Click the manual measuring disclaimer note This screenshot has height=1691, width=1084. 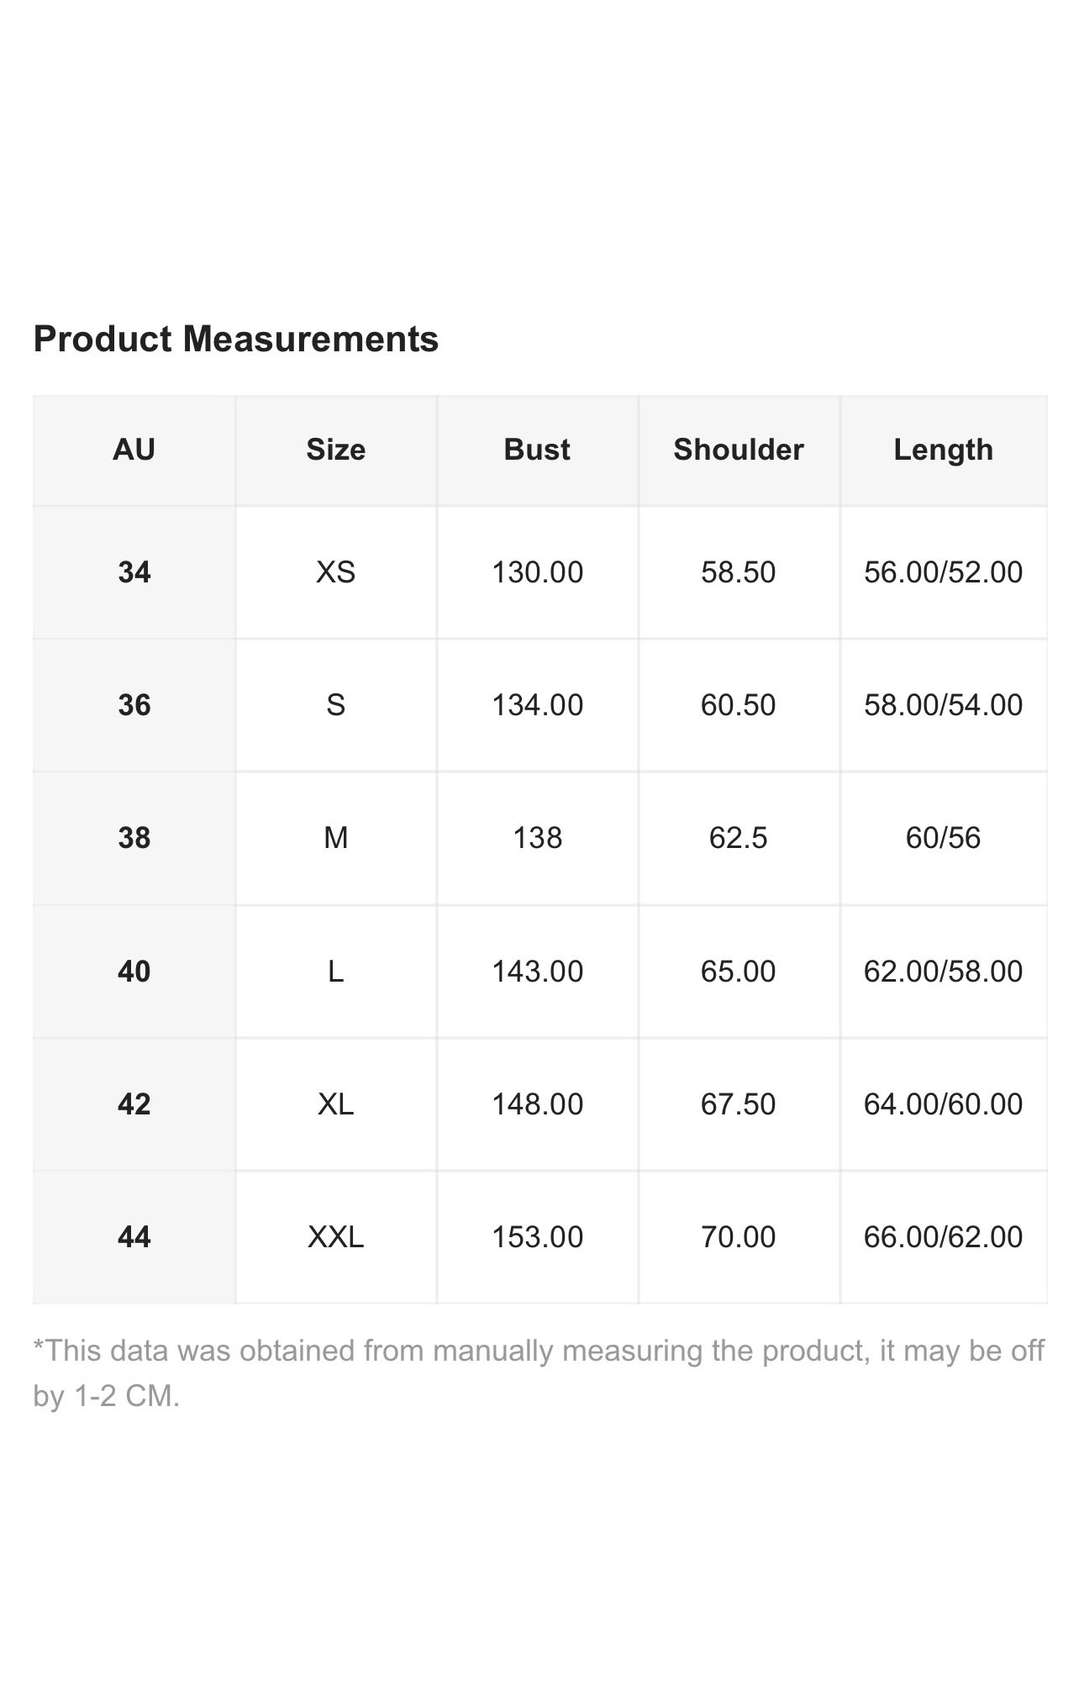pos(539,1373)
